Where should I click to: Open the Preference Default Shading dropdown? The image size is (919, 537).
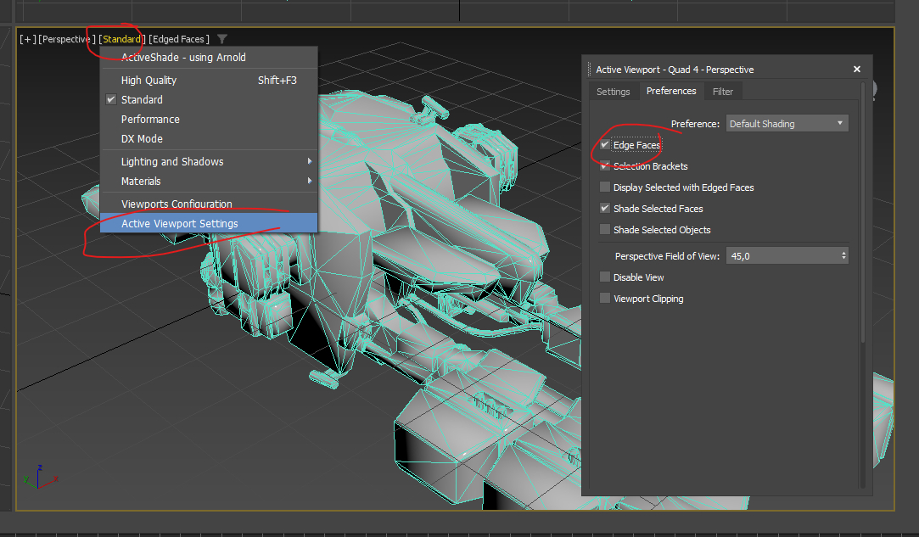[x=787, y=124]
